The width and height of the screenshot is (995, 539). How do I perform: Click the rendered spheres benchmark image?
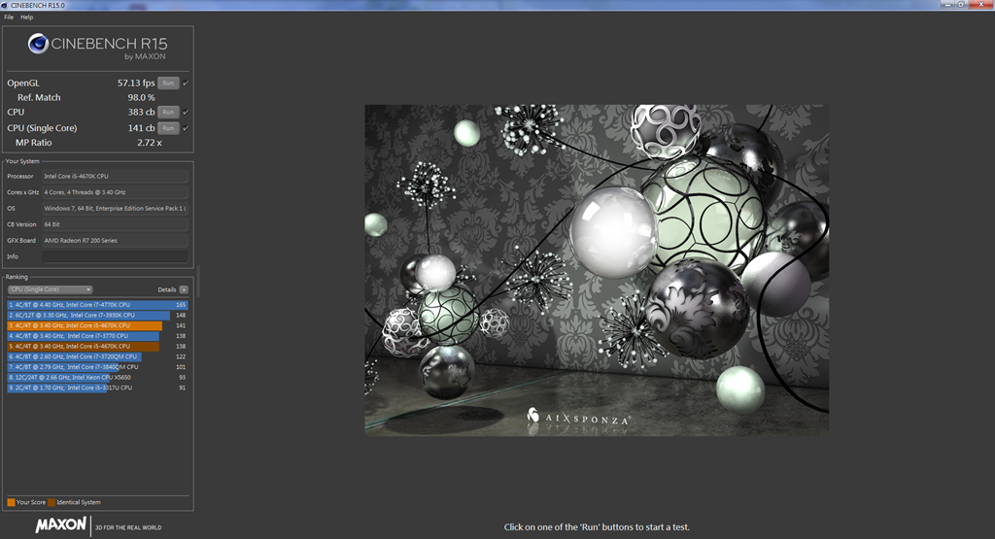coord(597,270)
